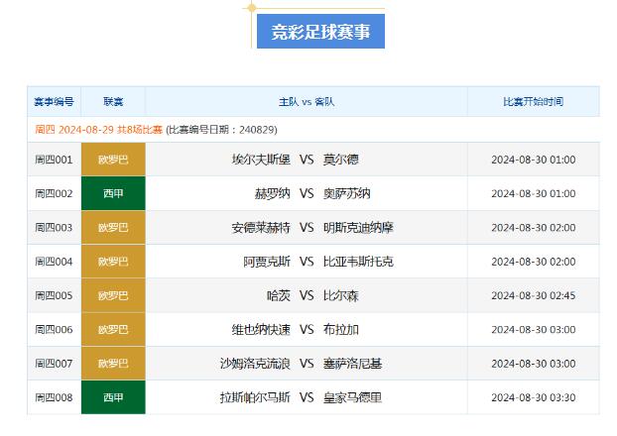Click away team 布拉加
This screenshot has width=617, height=436.
tap(341, 329)
